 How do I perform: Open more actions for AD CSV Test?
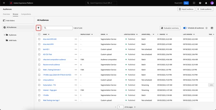click(x=76, y=54)
